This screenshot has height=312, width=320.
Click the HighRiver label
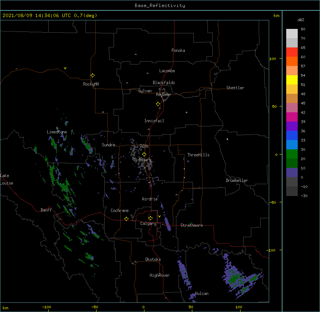[160, 275]
